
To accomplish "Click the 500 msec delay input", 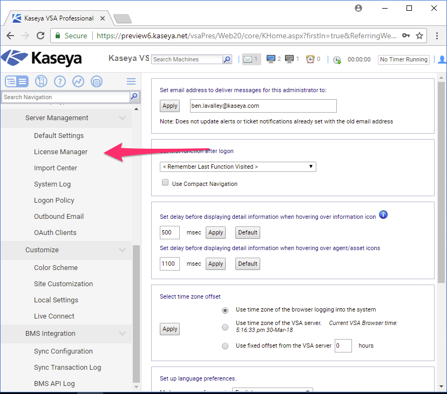I will 170,233.
